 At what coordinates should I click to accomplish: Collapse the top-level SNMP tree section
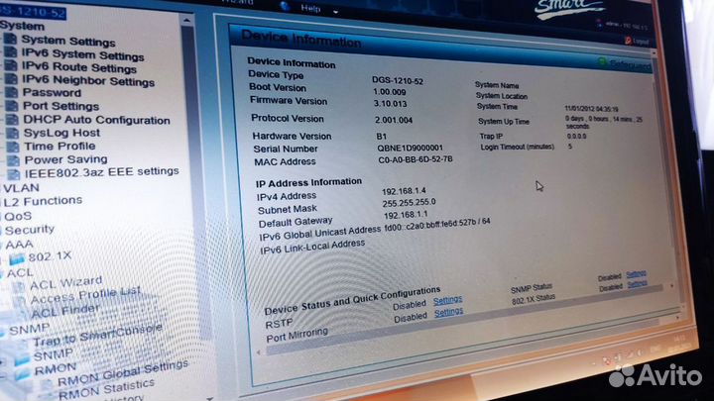point(29,329)
